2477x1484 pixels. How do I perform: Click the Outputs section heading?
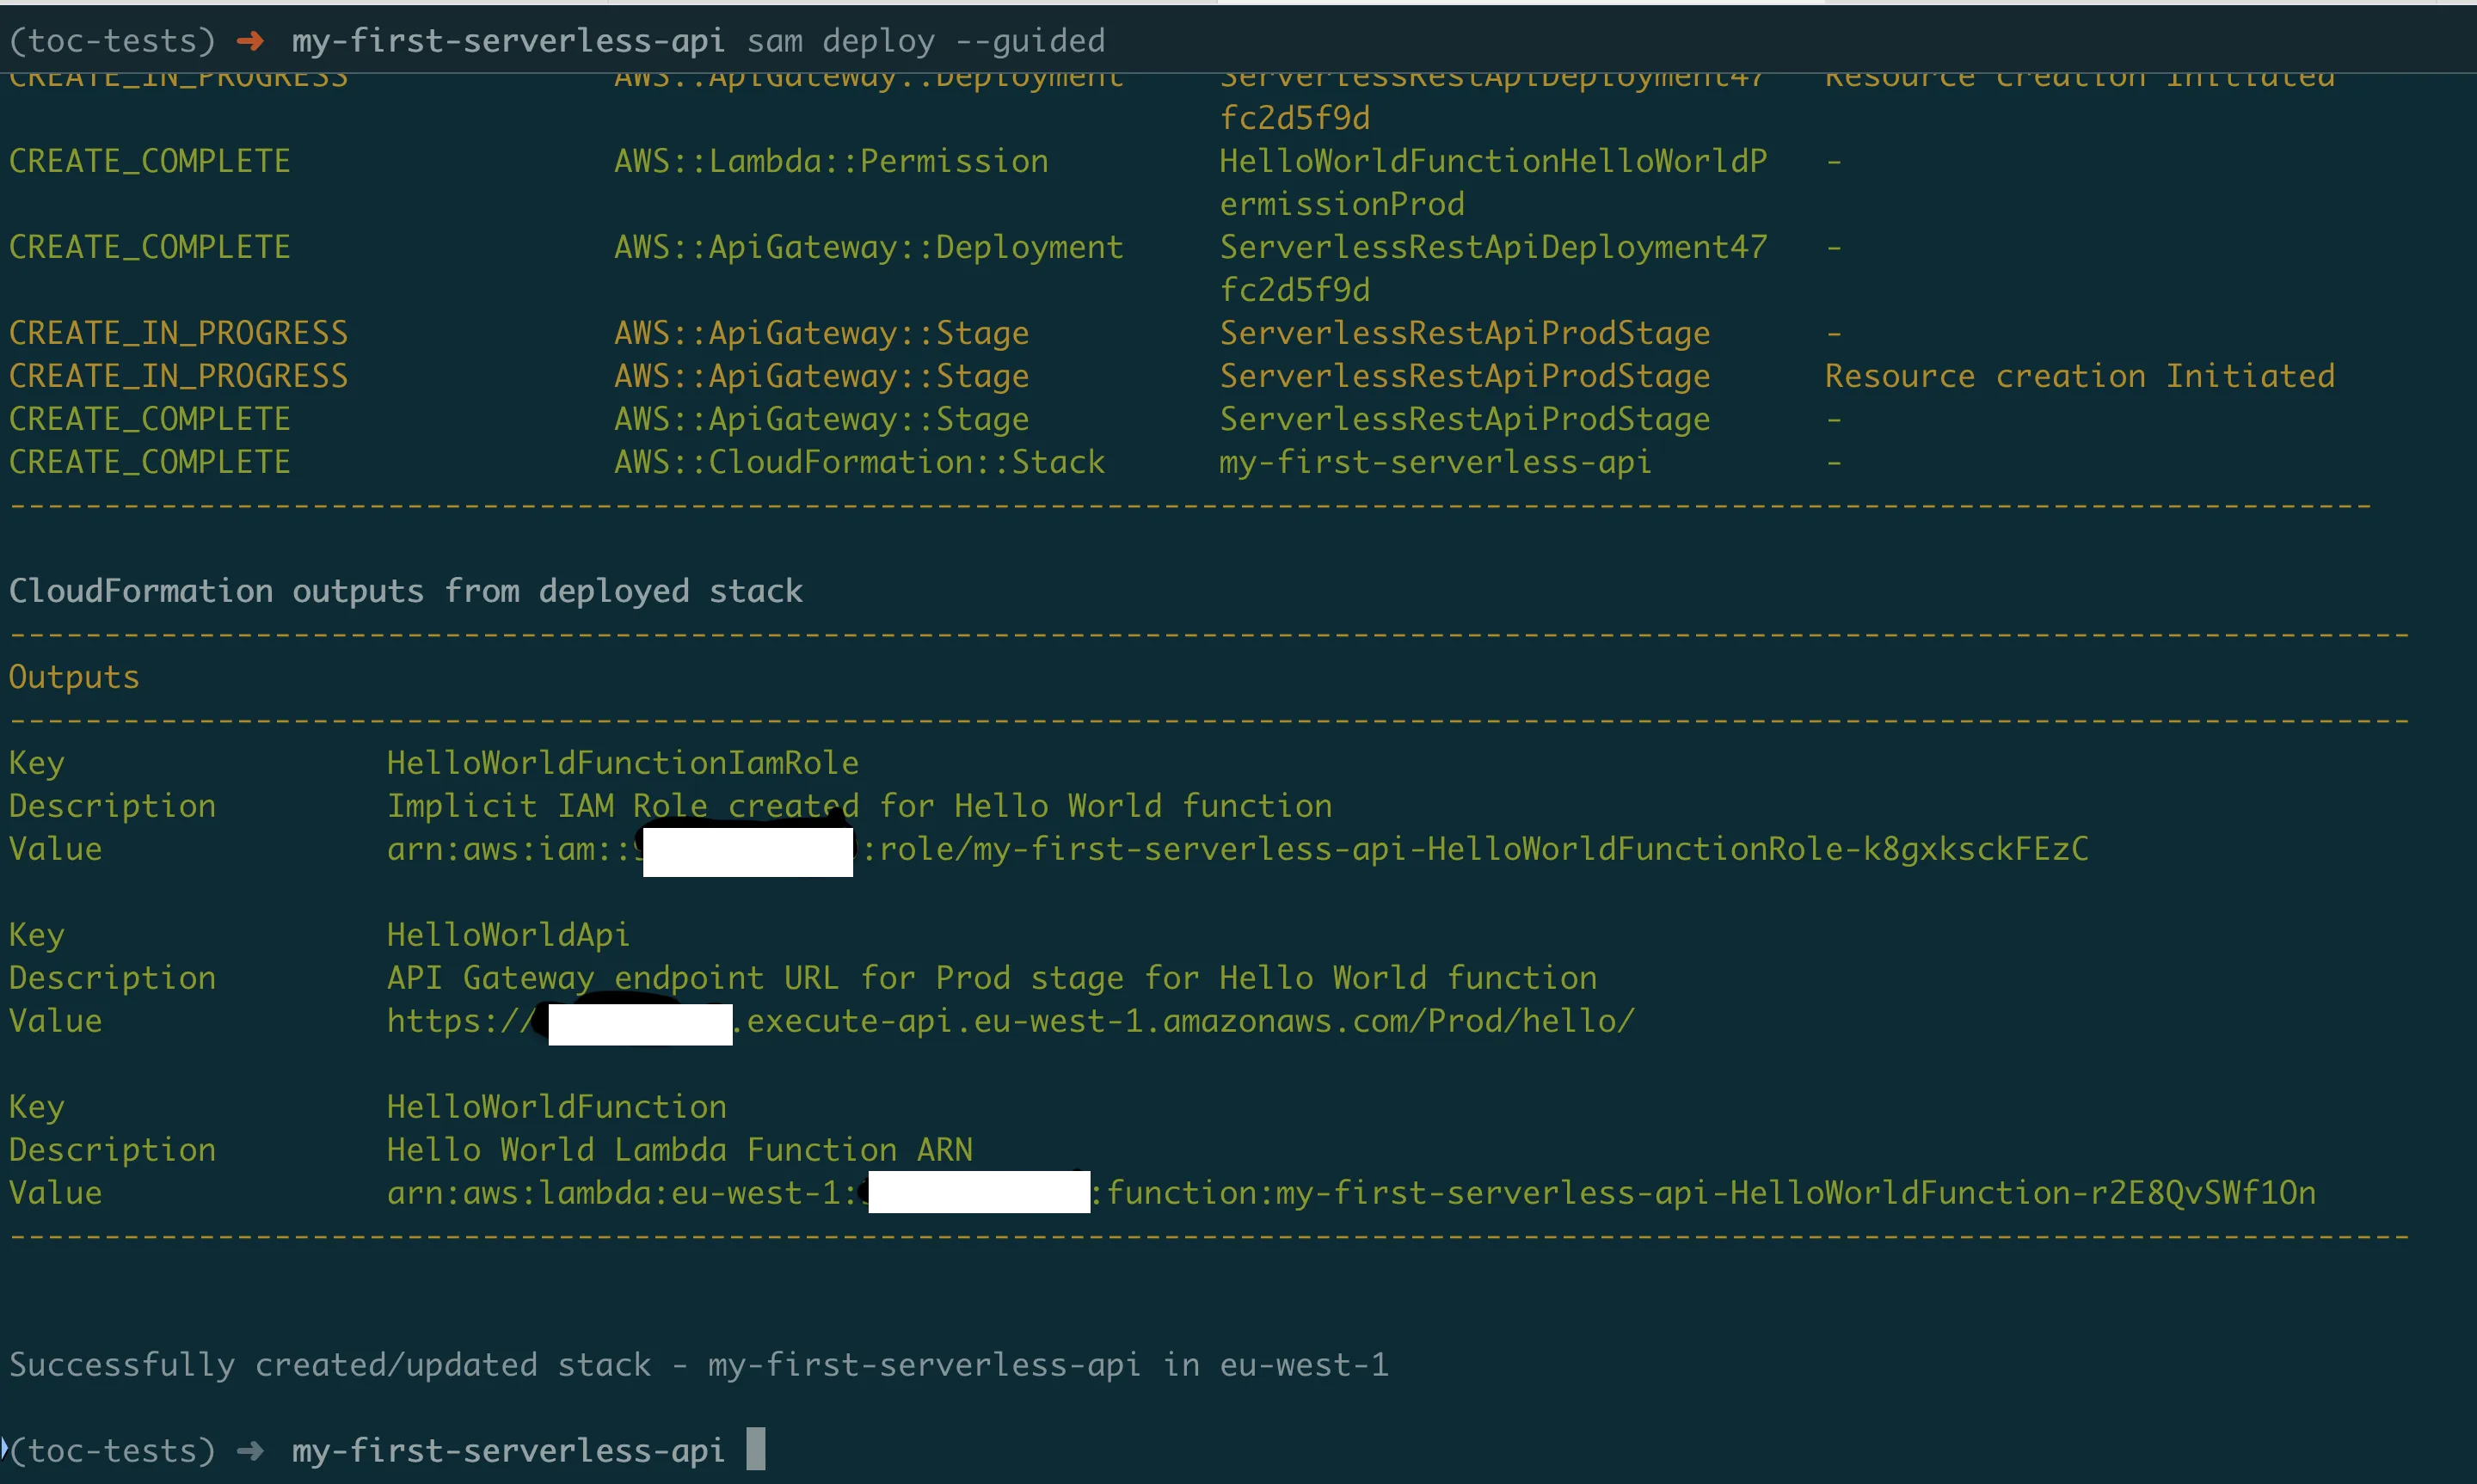point(72,676)
